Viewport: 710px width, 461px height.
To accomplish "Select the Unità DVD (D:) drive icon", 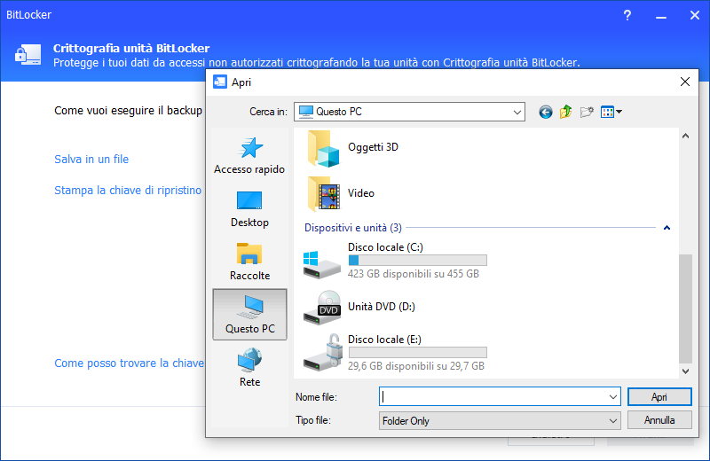I will coord(321,308).
